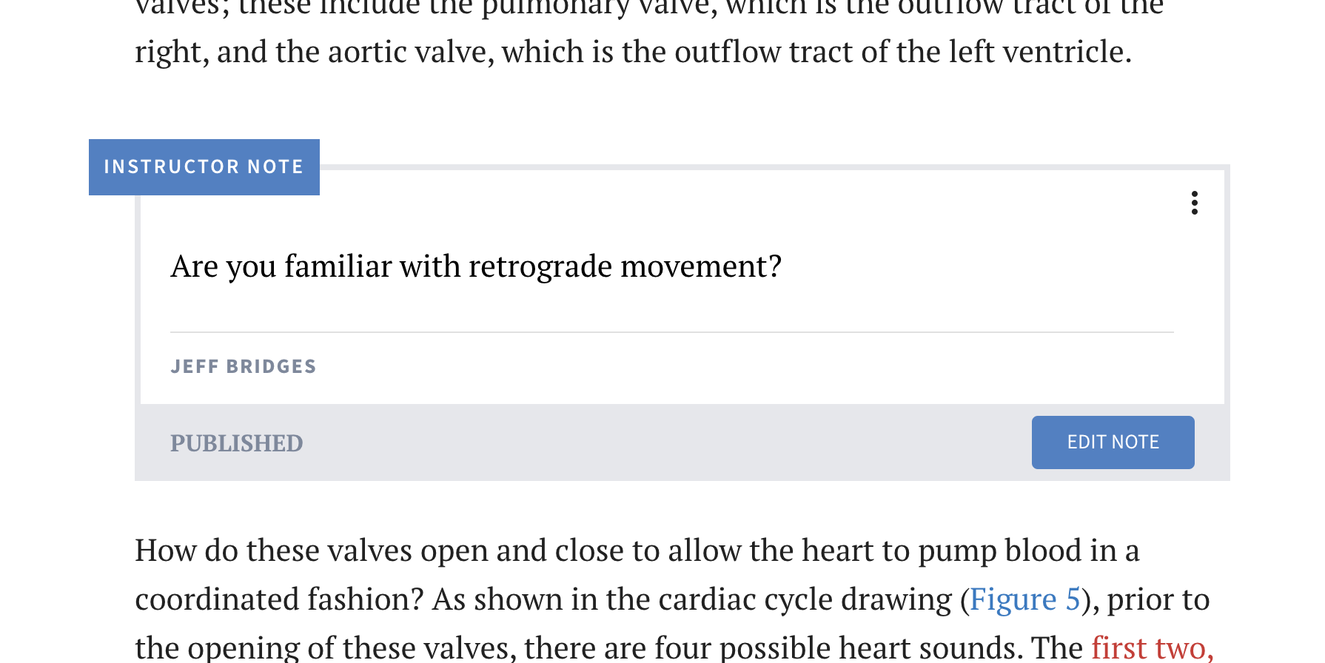Select the INSTRUCTOR NOTE label tag

(x=204, y=167)
